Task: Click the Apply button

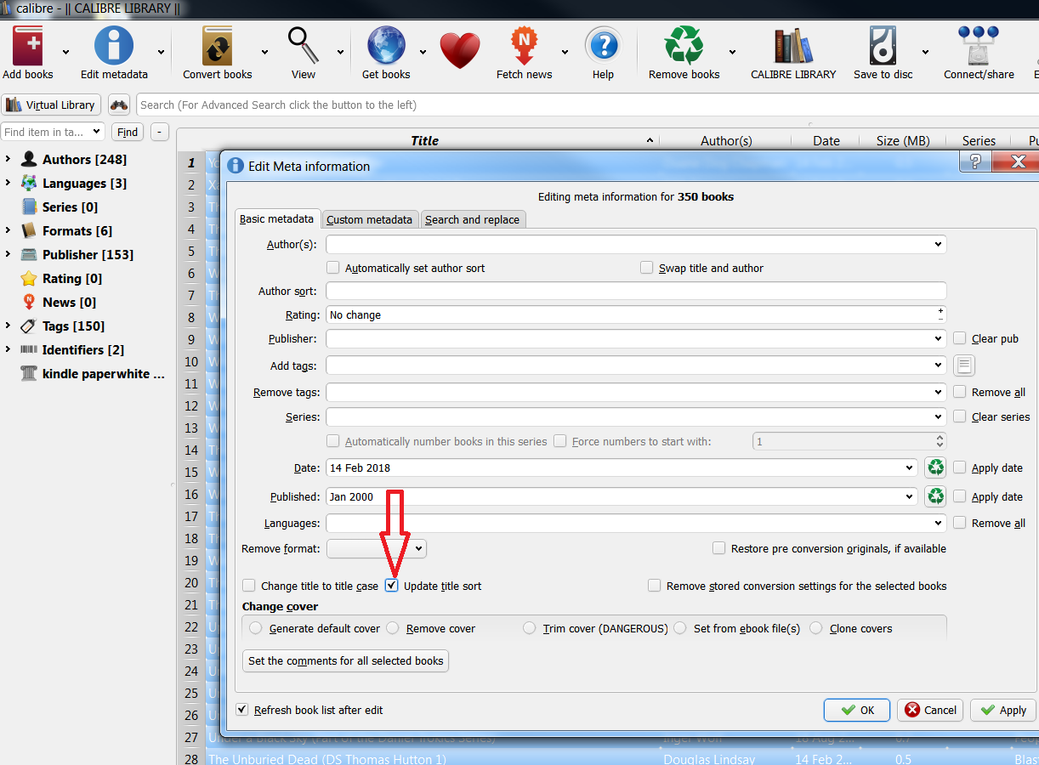Action: pos(1003,710)
